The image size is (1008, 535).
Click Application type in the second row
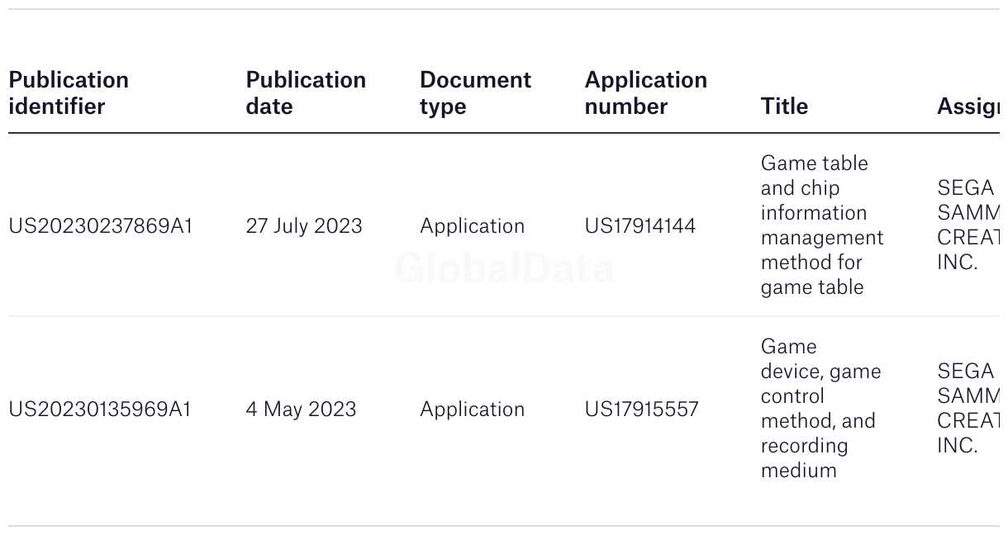472,409
